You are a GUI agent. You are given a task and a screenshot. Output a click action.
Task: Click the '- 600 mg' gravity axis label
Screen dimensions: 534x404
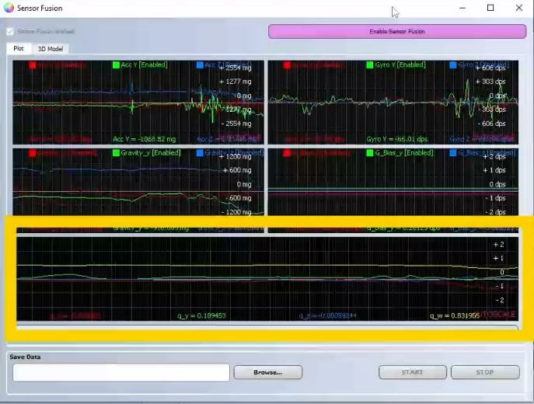239,198
